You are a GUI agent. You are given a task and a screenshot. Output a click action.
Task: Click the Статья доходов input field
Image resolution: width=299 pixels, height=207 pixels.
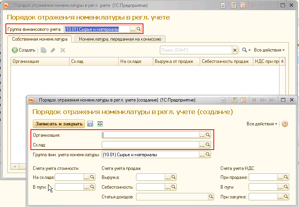172,197
